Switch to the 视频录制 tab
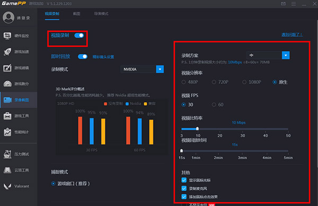The height and width of the screenshot is (206, 318). coord(52,14)
